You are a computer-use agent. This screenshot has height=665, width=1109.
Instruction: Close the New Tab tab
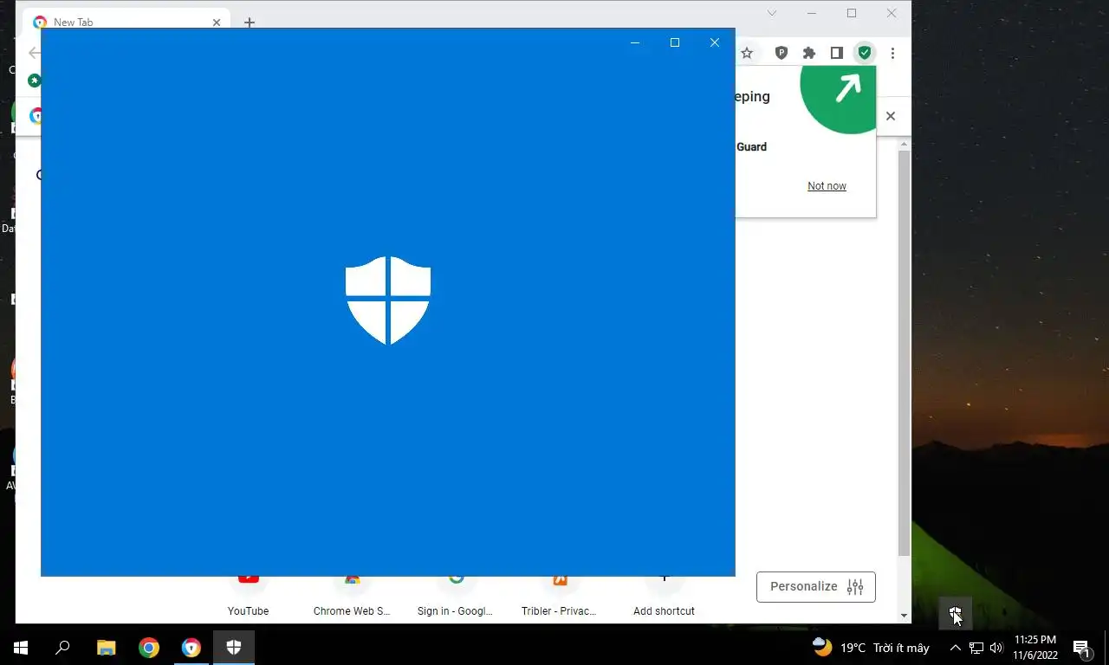[217, 23]
